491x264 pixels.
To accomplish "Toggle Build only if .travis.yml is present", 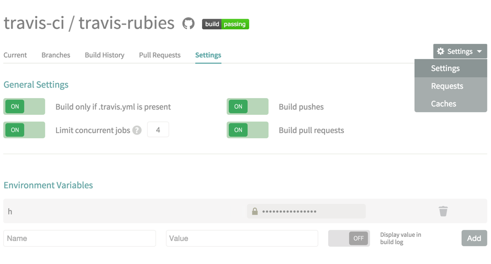I will [x=24, y=106].
